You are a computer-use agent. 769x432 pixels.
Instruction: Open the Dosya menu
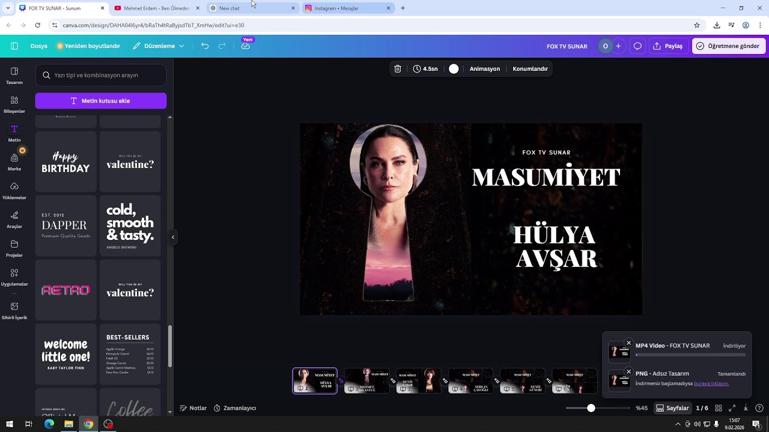[38, 46]
